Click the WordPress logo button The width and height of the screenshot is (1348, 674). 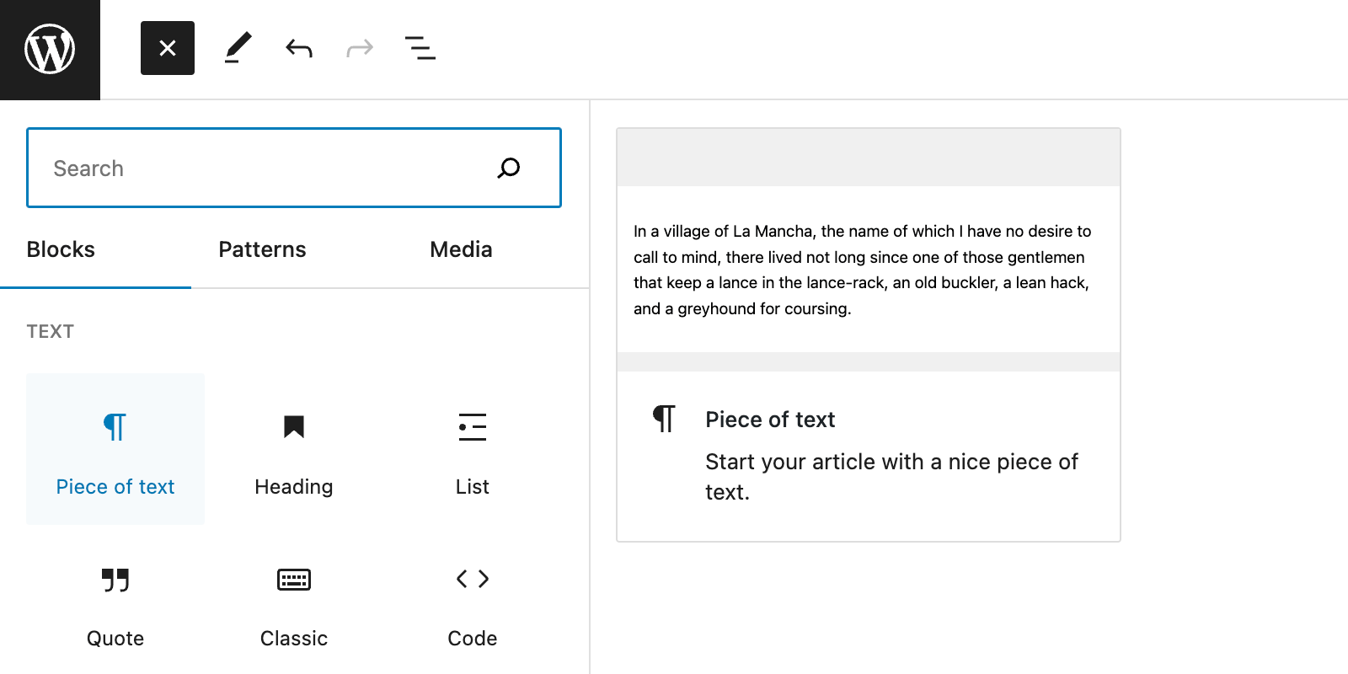50,50
